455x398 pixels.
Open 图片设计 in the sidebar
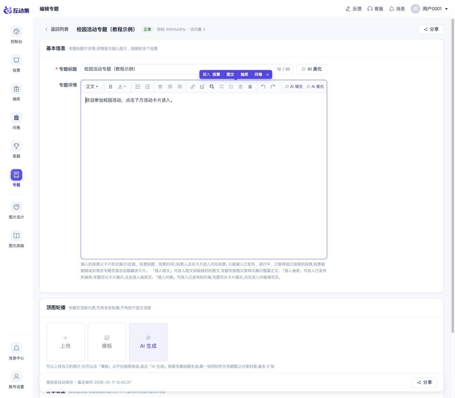pyautogui.click(x=16, y=210)
